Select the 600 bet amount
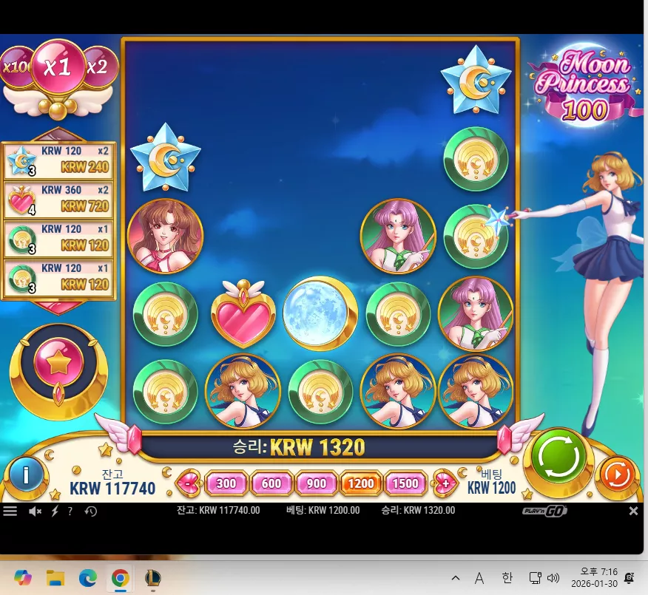 coord(271,483)
